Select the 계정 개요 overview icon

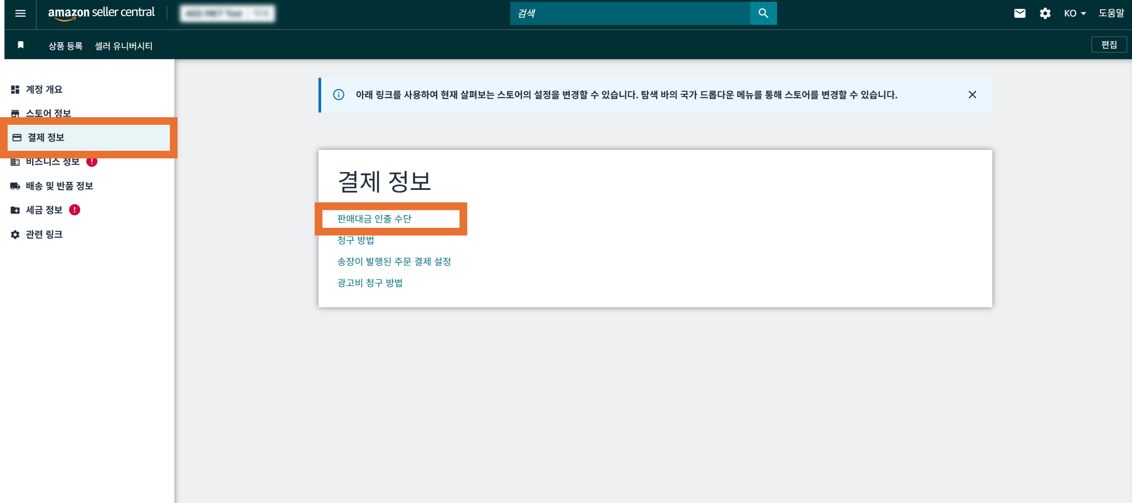15,89
